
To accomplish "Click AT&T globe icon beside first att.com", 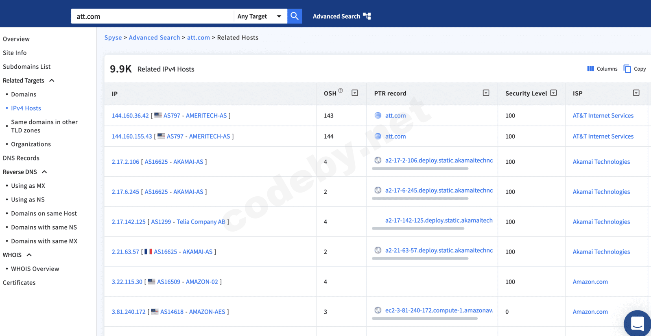I will coord(378,115).
